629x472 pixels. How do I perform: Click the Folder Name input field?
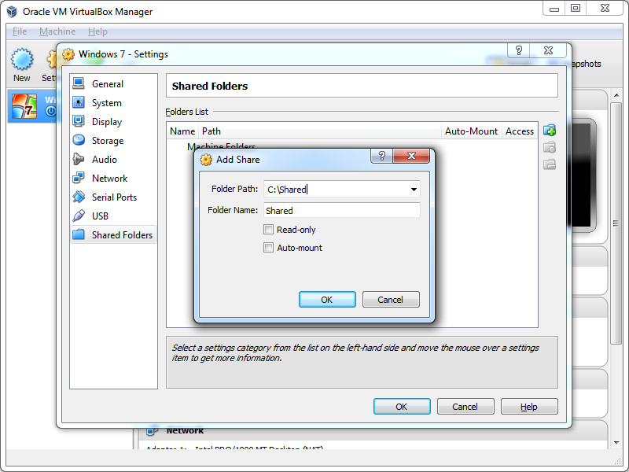(x=341, y=211)
